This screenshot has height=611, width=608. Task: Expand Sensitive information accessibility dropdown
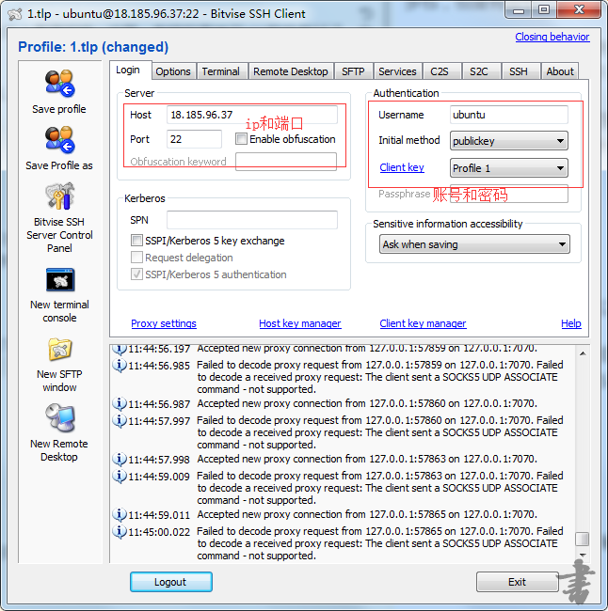tap(474, 244)
